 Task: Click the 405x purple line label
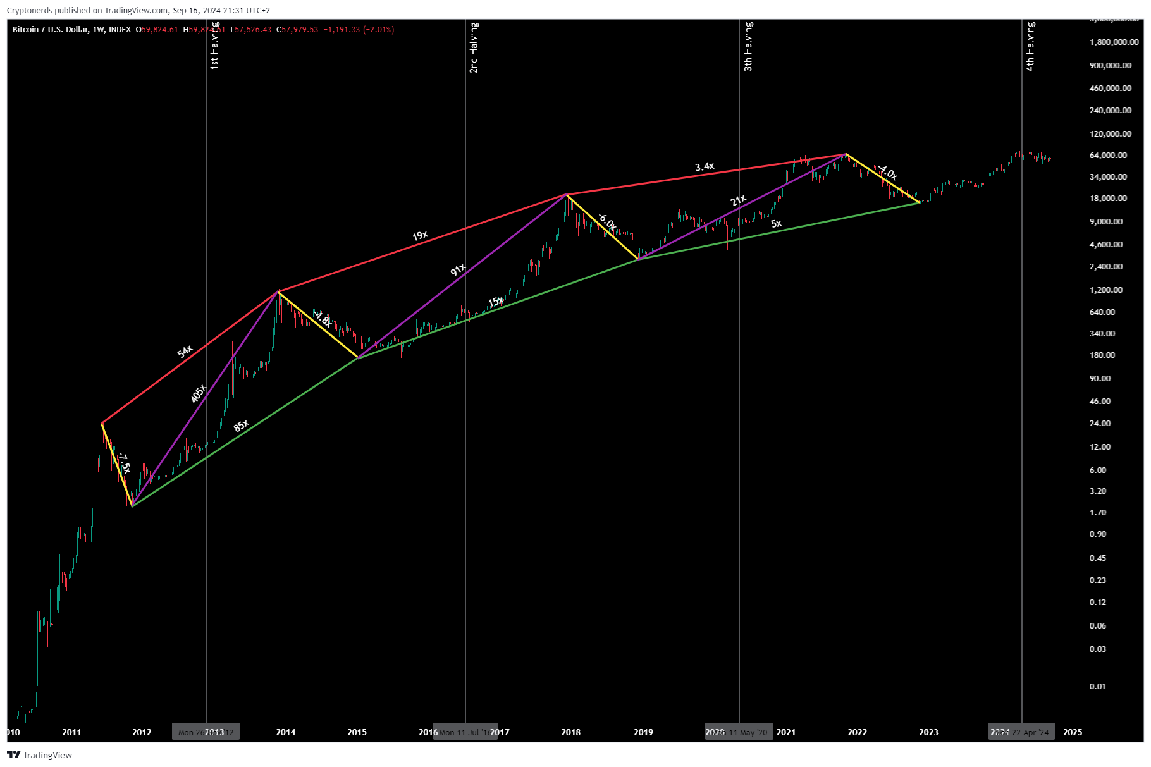199,393
